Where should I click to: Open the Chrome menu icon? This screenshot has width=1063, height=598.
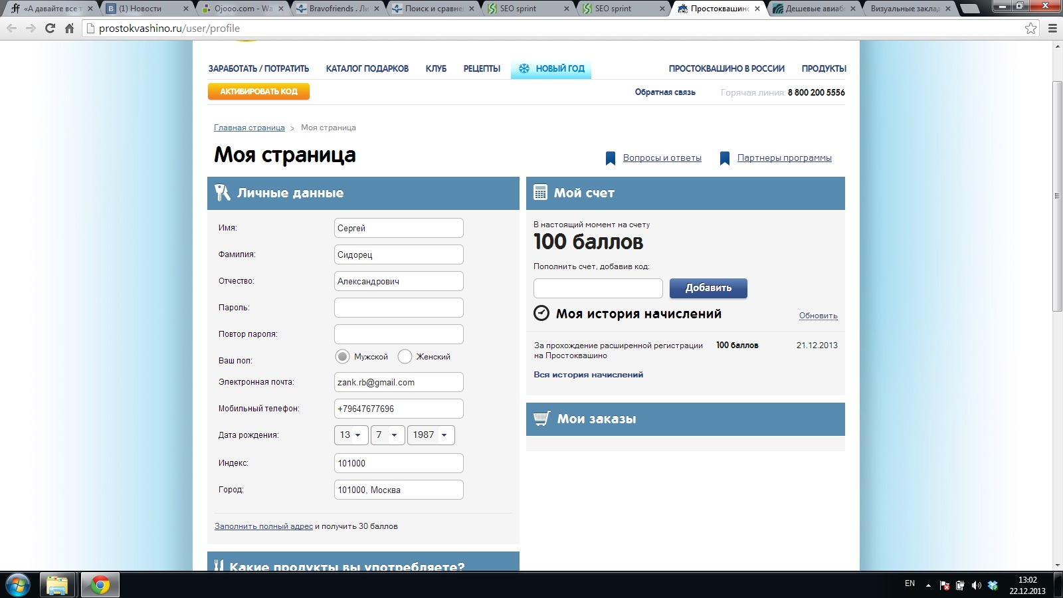click(x=1052, y=28)
